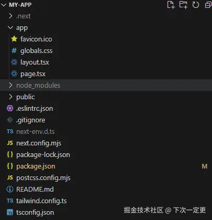
Task: Click the hash icon of globals.css
Action: point(14,51)
